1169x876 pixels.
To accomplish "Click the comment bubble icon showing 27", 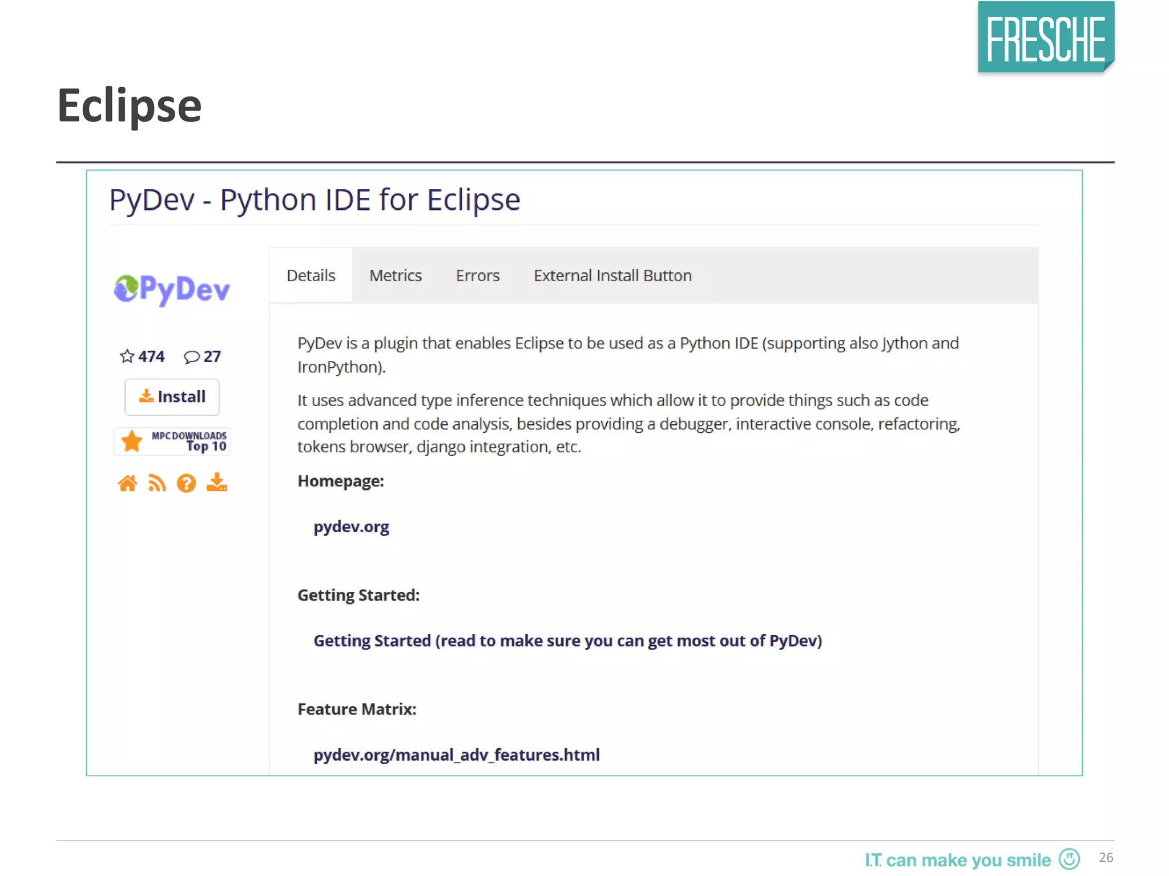I will coord(192,357).
